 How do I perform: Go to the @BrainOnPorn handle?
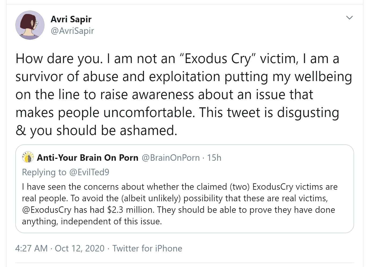pos(170,158)
